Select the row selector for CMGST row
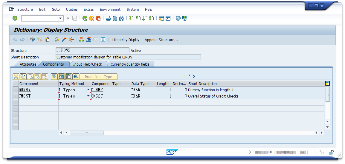 [x=16, y=96]
